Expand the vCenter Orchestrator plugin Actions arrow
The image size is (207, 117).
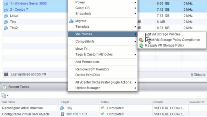coord(135,83)
